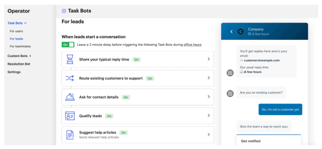
Task: Click the shuffle arrows routing icon
Action: click(x=70, y=78)
